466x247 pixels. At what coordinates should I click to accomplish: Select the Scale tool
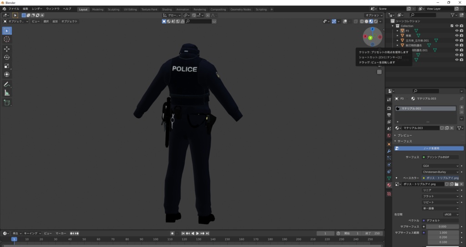(x=7, y=66)
